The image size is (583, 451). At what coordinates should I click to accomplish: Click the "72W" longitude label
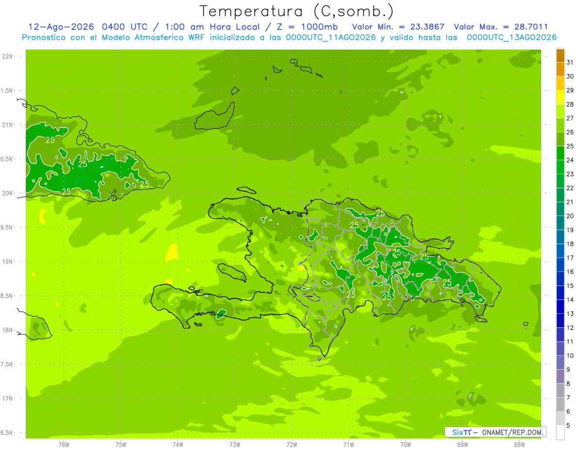pos(291,445)
